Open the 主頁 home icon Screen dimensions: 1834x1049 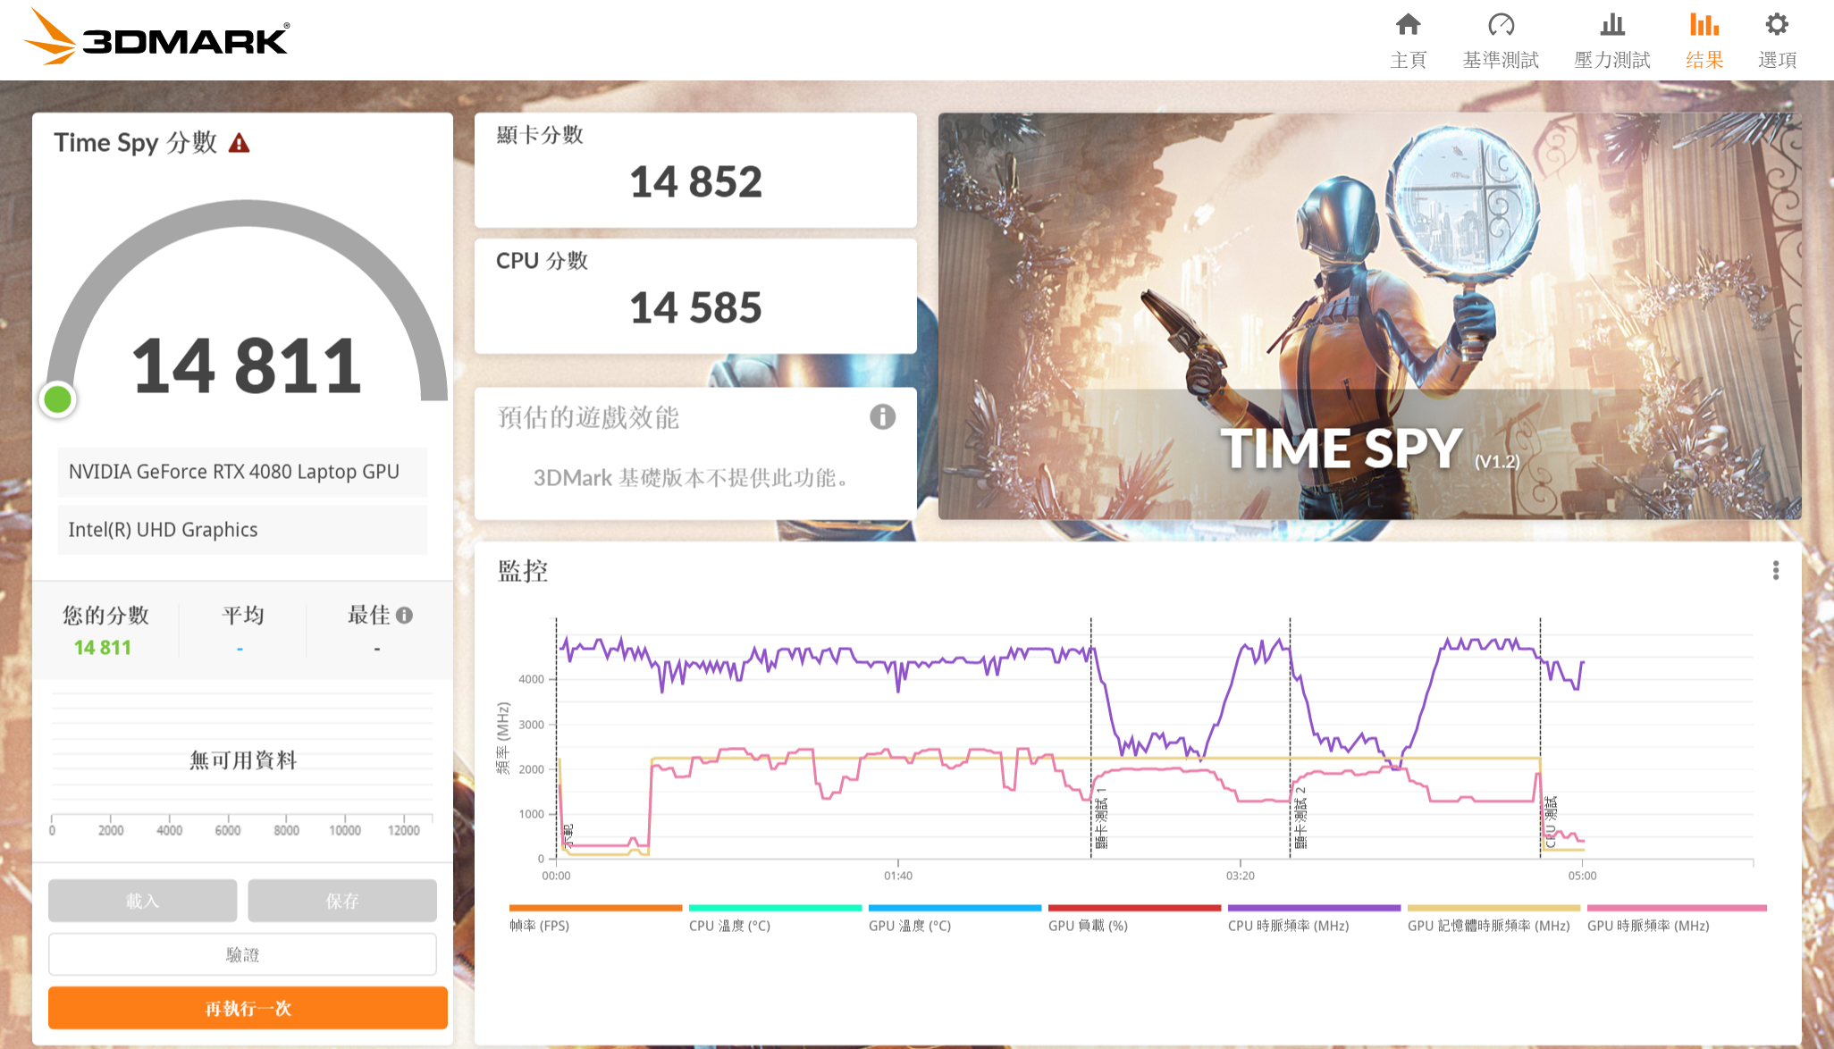coord(1408,24)
